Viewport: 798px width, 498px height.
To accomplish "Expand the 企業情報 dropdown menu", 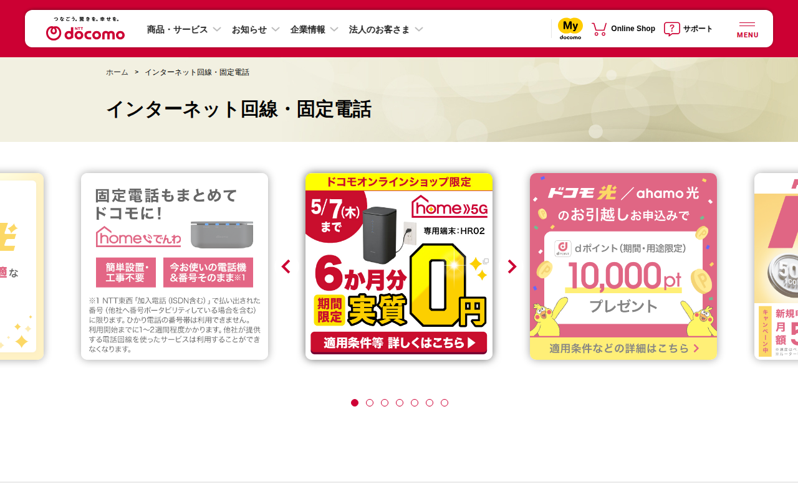I will 314,29.
